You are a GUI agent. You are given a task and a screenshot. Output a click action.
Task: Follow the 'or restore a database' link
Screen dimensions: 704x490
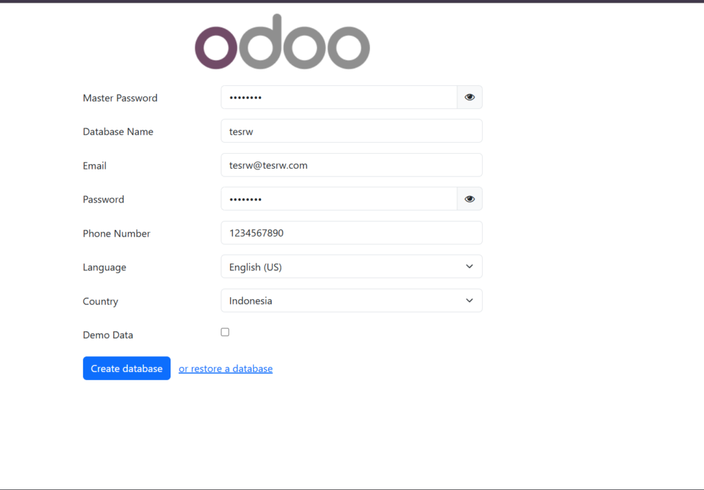pos(225,369)
